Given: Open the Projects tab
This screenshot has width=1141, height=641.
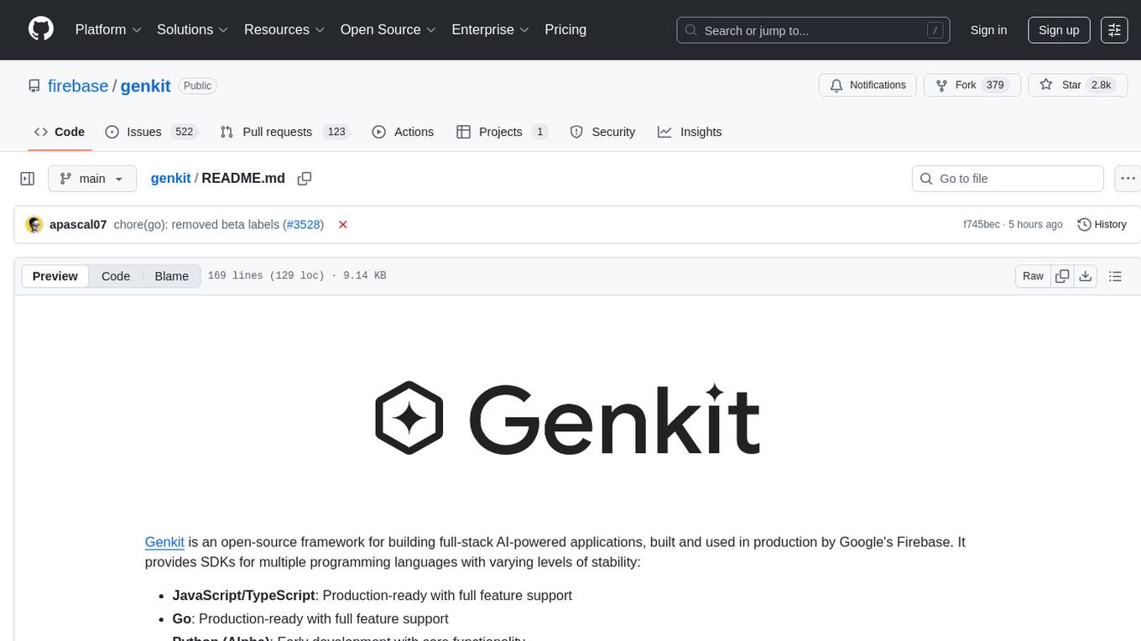Looking at the screenshot, I should click(x=502, y=132).
